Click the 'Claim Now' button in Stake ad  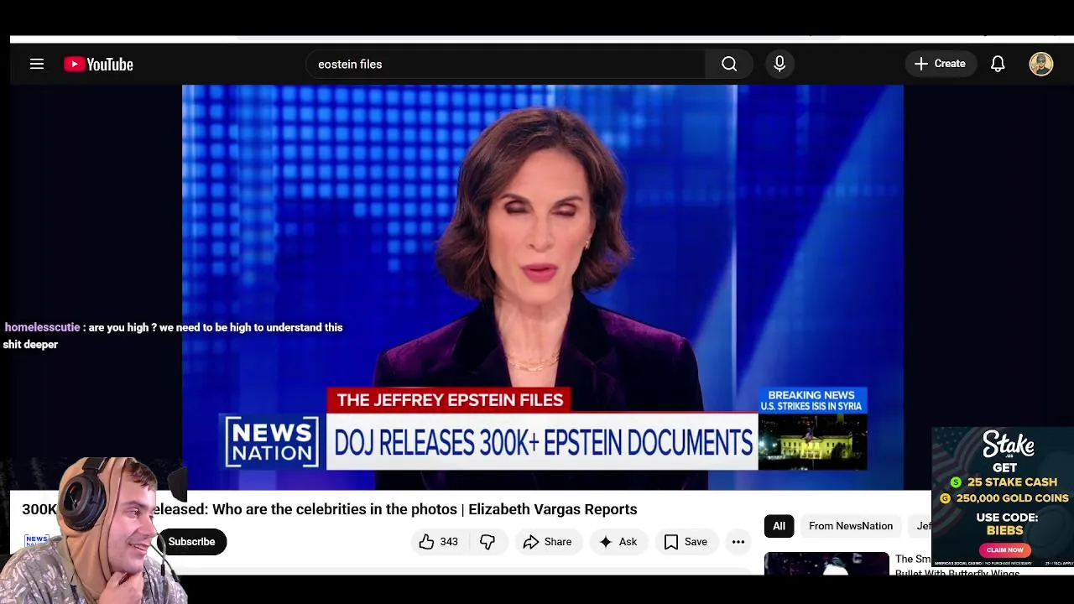point(1004,549)
